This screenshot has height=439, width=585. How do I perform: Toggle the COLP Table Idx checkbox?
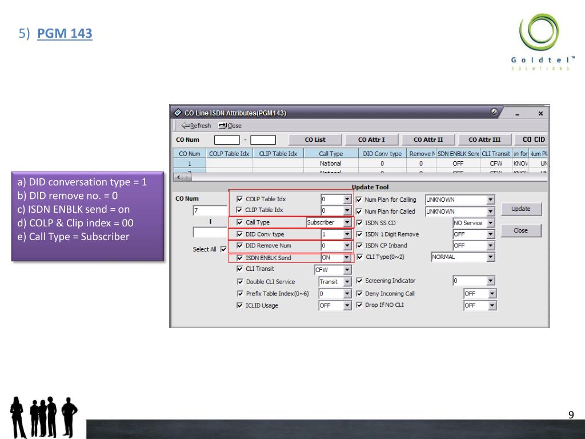click(x=240, y=199)
